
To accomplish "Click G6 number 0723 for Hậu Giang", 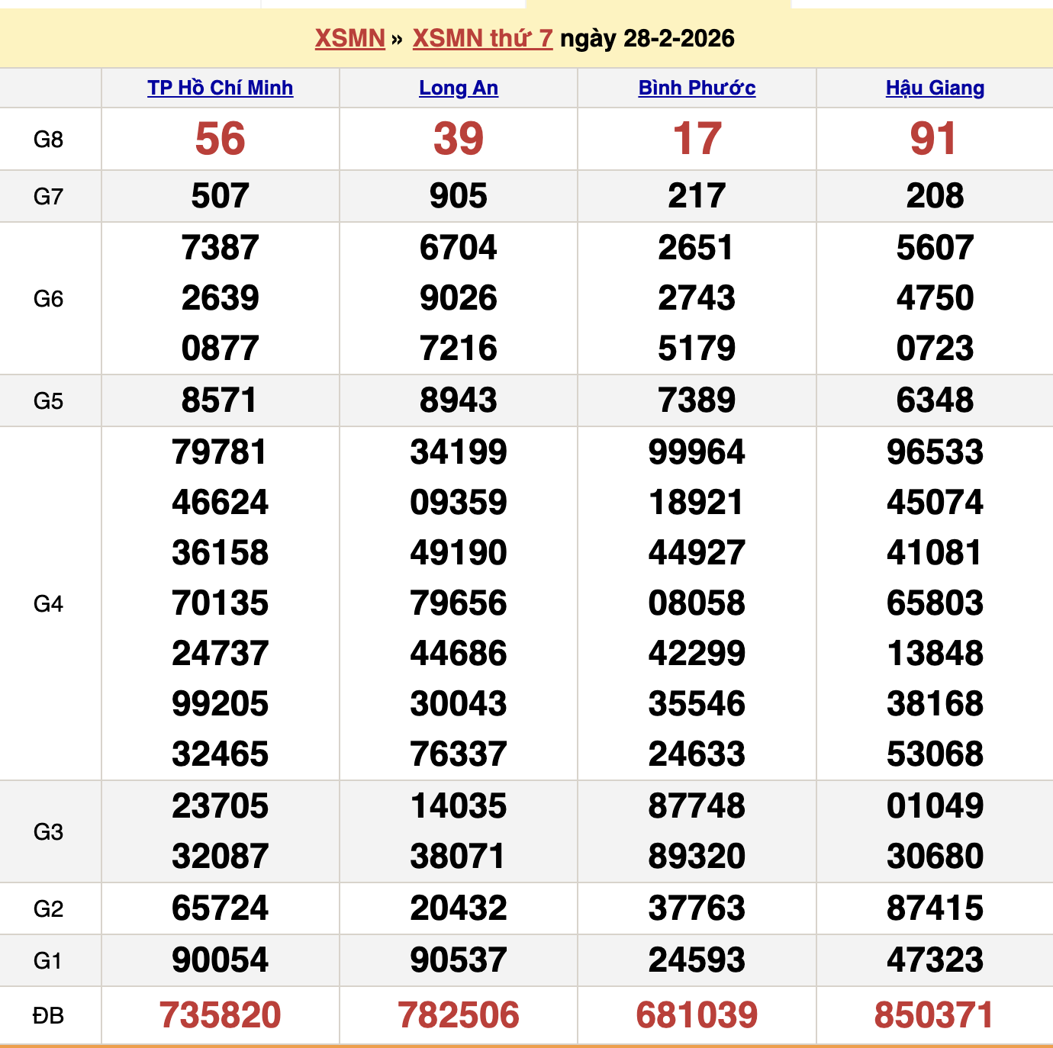I will click(934, 349).
